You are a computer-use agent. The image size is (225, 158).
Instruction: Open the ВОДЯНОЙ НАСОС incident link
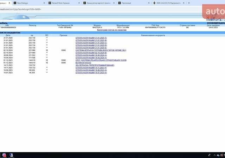tap(83, 63)
